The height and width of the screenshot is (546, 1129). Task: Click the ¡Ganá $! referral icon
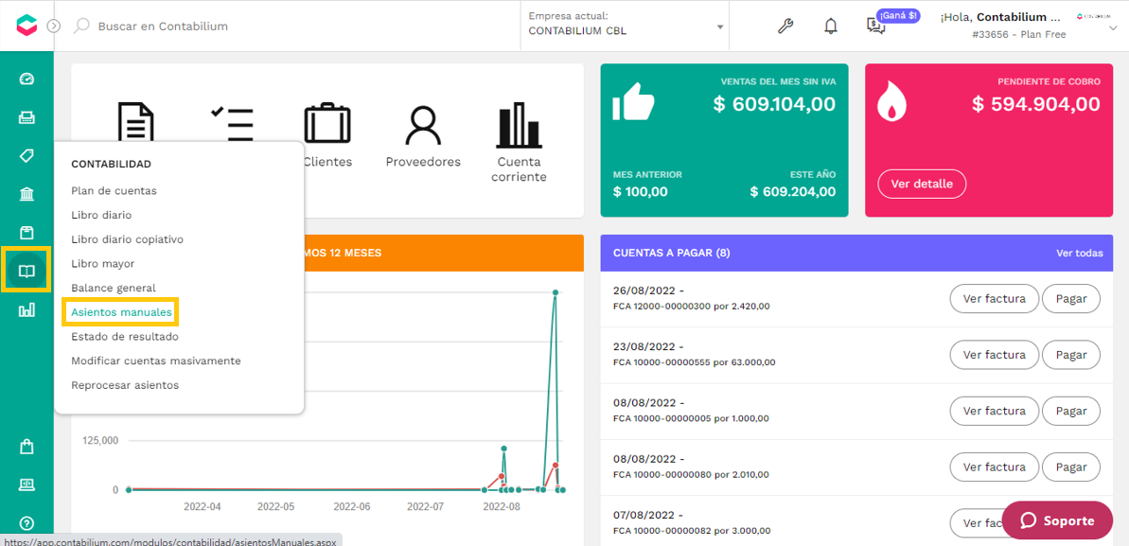[876, 26]
